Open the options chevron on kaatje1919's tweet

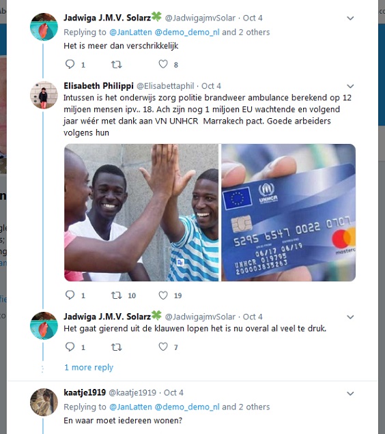coord(350,393)
